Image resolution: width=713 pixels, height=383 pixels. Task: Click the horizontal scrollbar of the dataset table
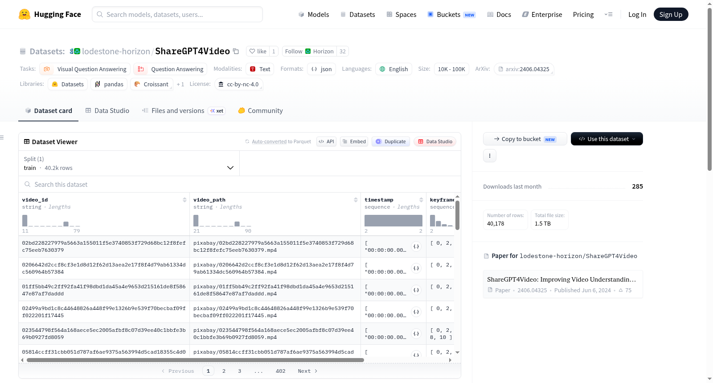pos(196,360)
